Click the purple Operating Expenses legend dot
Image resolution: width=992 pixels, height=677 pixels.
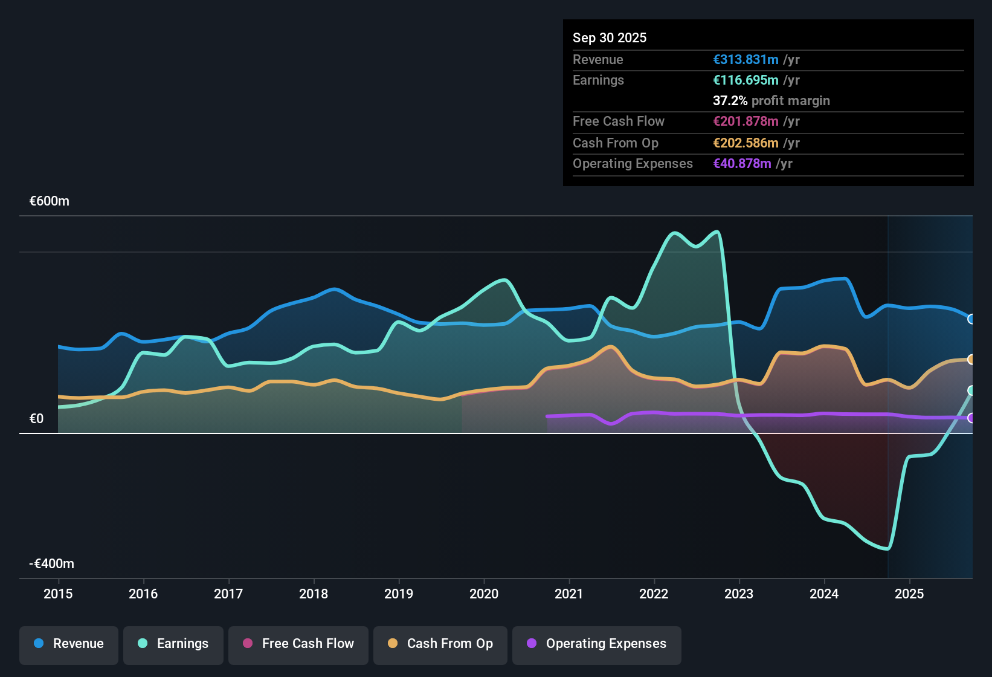tap(532, 644)
